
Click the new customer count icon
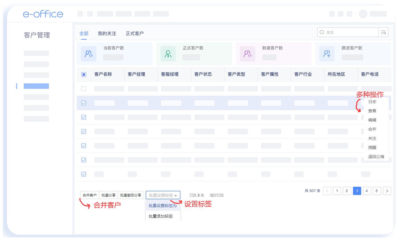pos(247,54)
